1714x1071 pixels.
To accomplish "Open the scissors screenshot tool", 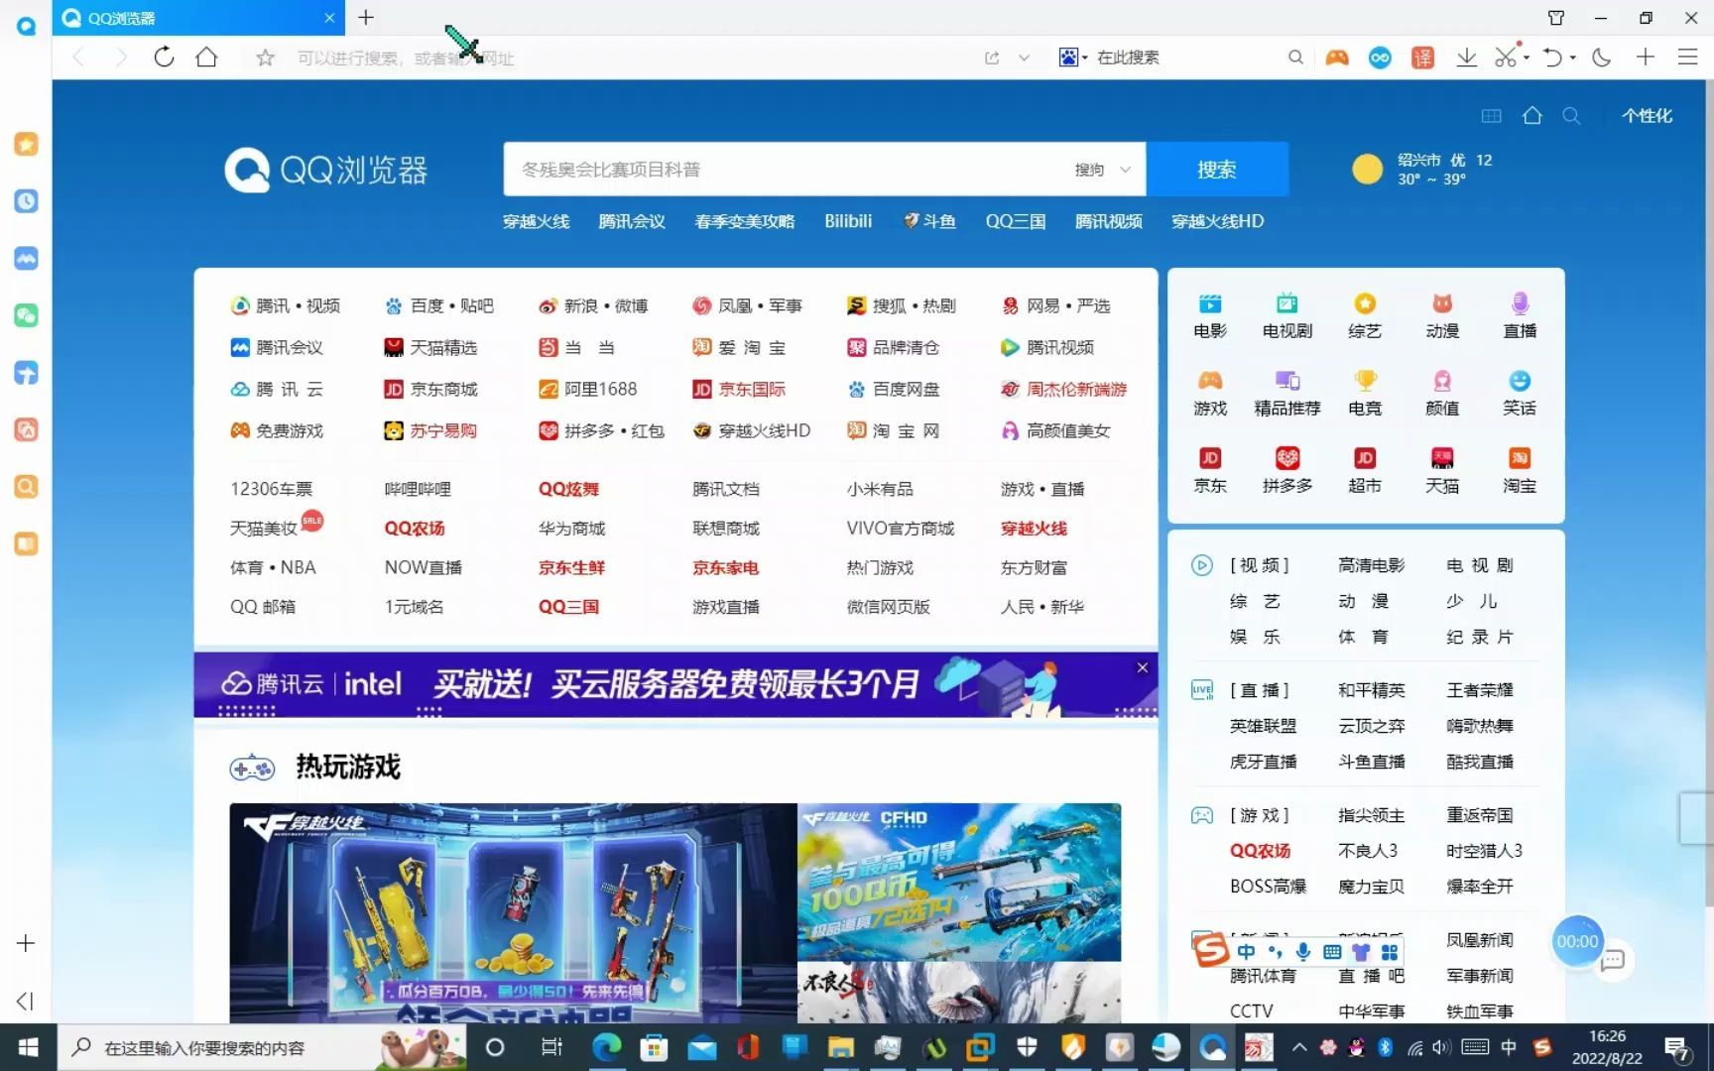I will 1506,58.
